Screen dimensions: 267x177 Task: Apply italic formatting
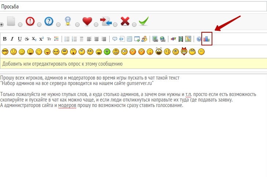point(12,39)
